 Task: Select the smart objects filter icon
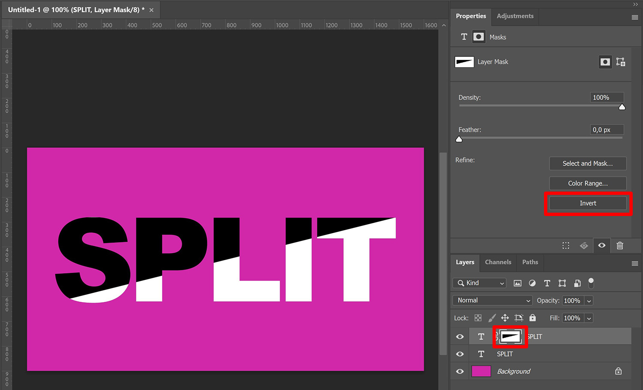coord(577,283)
